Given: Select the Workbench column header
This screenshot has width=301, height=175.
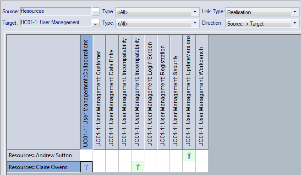Looking at the screenshot, I should 202,92.
